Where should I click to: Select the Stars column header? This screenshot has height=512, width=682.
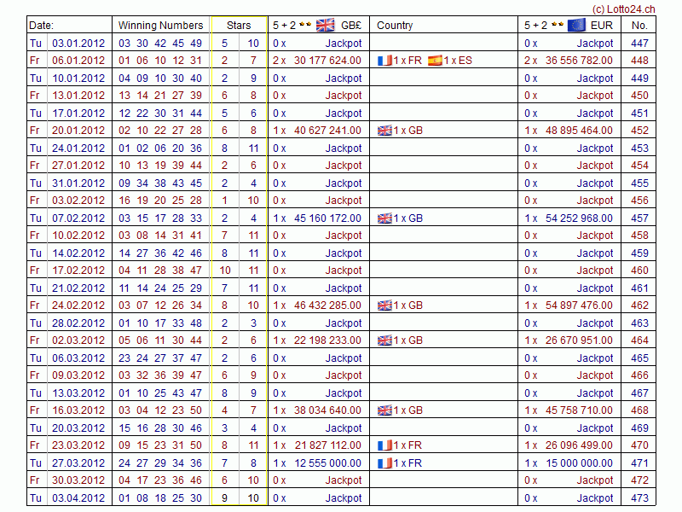coord(239,26)
